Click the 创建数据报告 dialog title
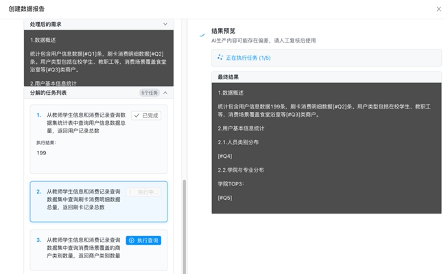Image resolution: width=446 pixels, height=274 pixels. tap(27, 9)
